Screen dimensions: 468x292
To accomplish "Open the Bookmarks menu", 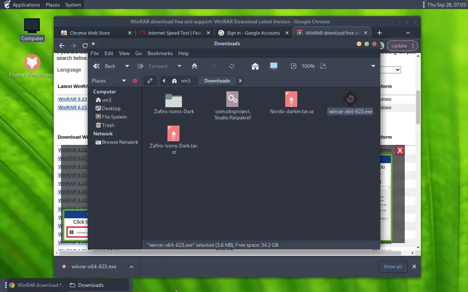I will pyautogui.click(x=160, y=53).
